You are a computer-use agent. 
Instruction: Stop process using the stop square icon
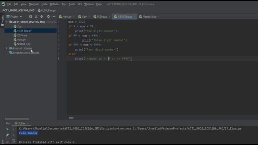(8, 142)
